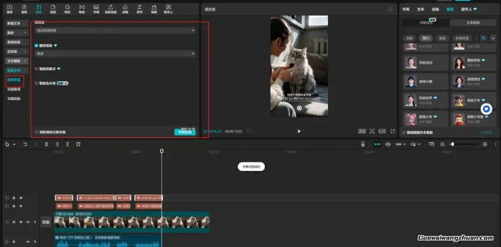Screen dimensions: 501x247
Task: Click the play button under the preview
Action: 299,131
